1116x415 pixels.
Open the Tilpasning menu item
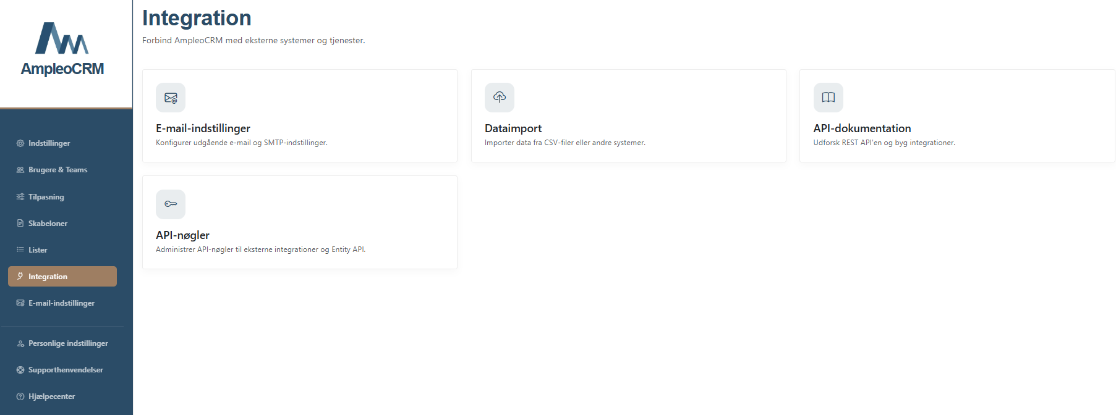coord(62,197)
